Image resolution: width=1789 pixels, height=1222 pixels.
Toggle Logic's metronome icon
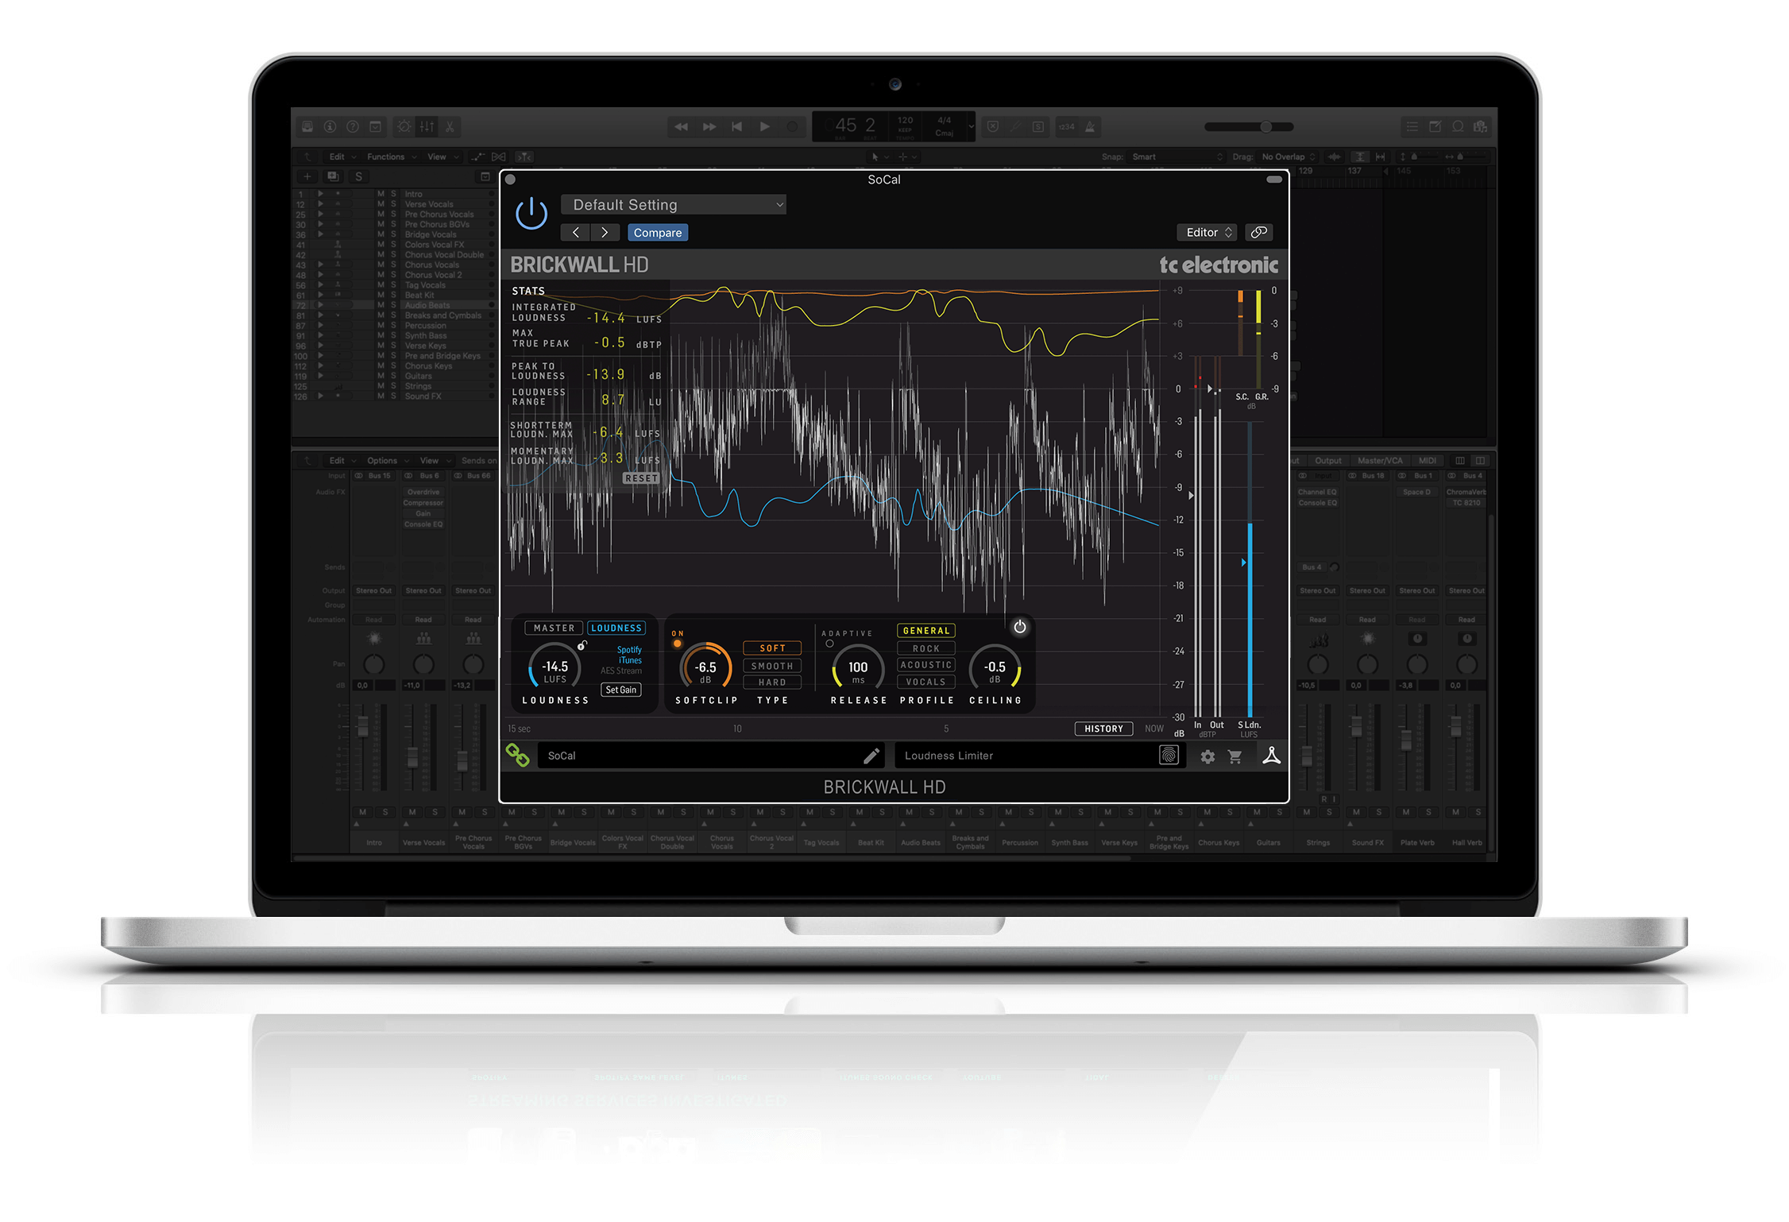tap(1090, 126)
